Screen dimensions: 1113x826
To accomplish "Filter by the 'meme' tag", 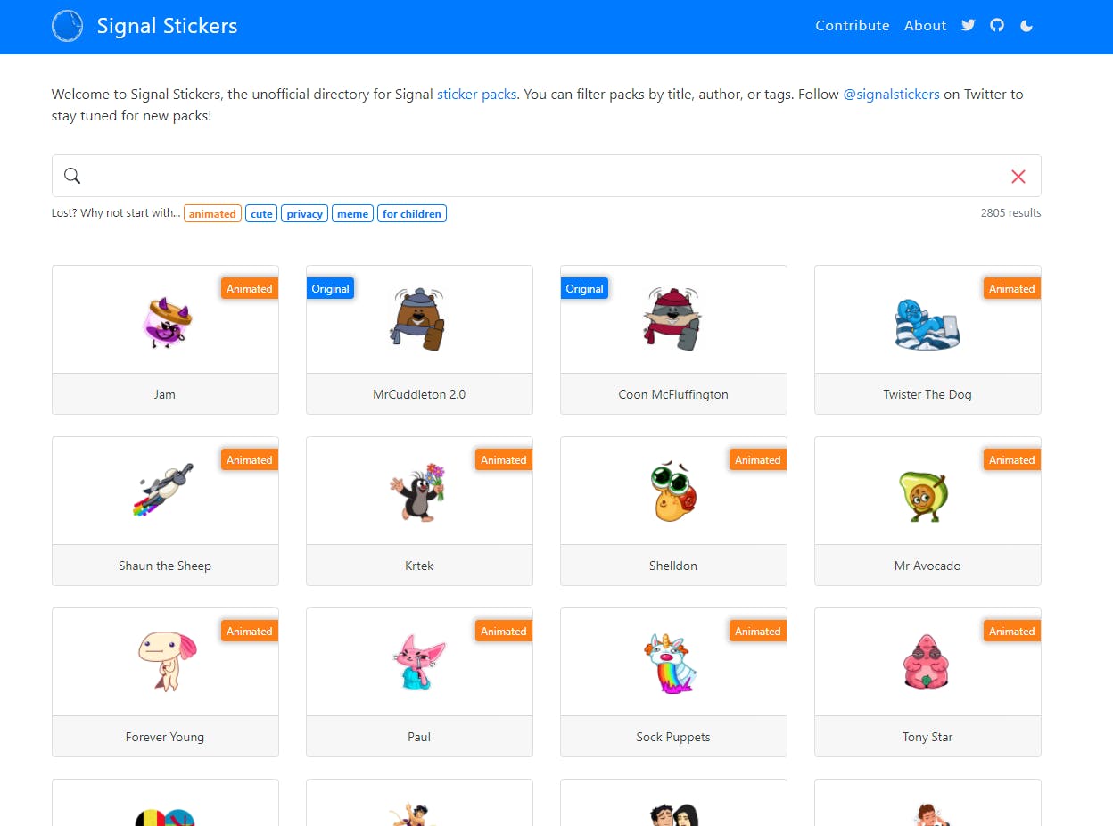I will (x=352, y=214).
